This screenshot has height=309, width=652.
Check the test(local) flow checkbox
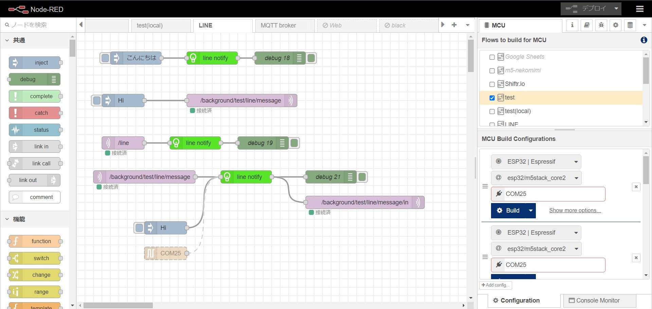[492, 111]
